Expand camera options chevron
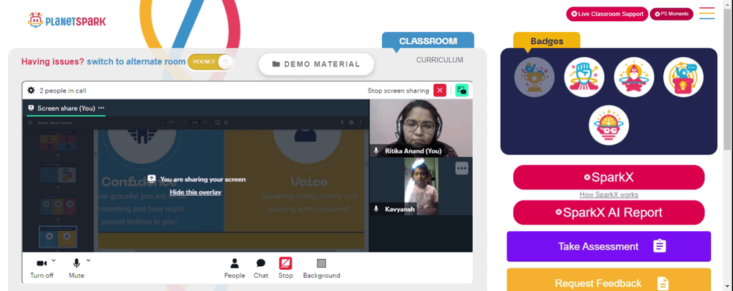 [x=54, y=260]
